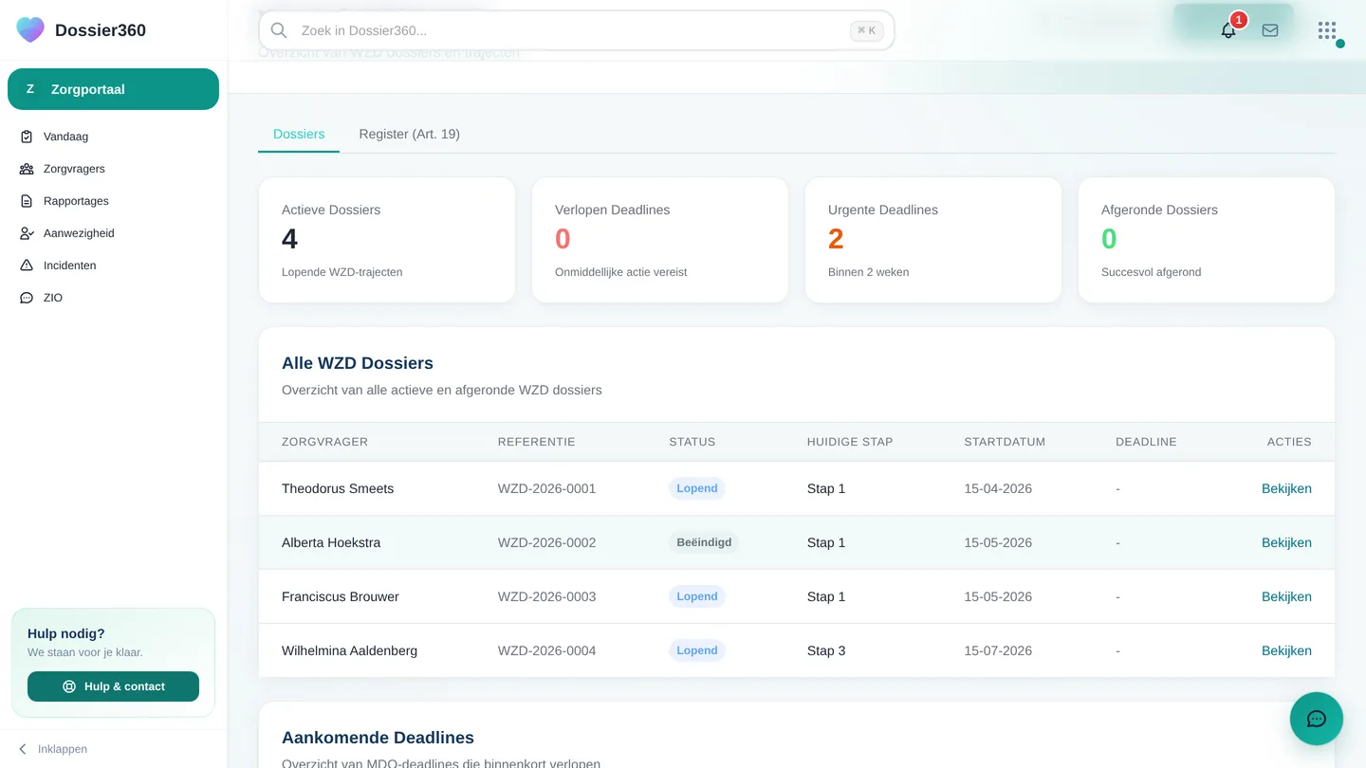Open the floating chat widget
Image resolution: width=1366 pixels, height=768 pixels.
tap(1317, 719)
